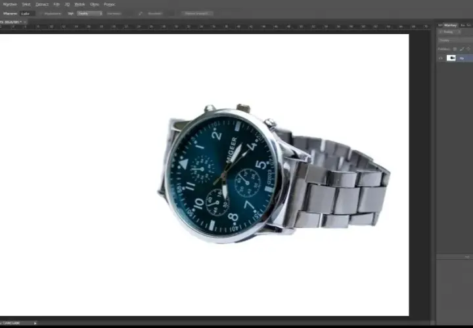Screen dimensions: 473x328
Task: Click the lock image pixels brush icon
Action: 462,49
